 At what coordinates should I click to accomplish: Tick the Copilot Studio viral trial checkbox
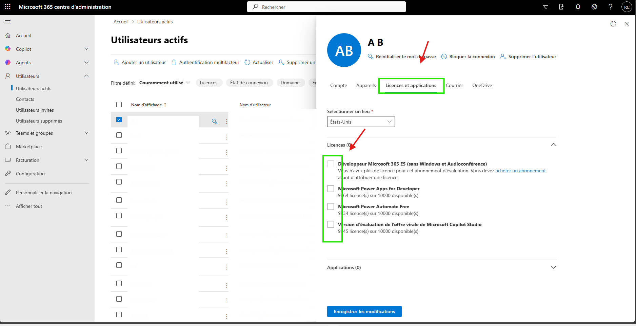click(331, 224)
